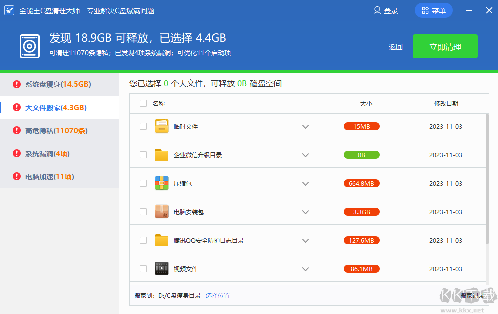The width and height of the screenshot is (498, 314).
Task: Toggle the select-all checkbox beside 名称
Action: tap(143, 103)
